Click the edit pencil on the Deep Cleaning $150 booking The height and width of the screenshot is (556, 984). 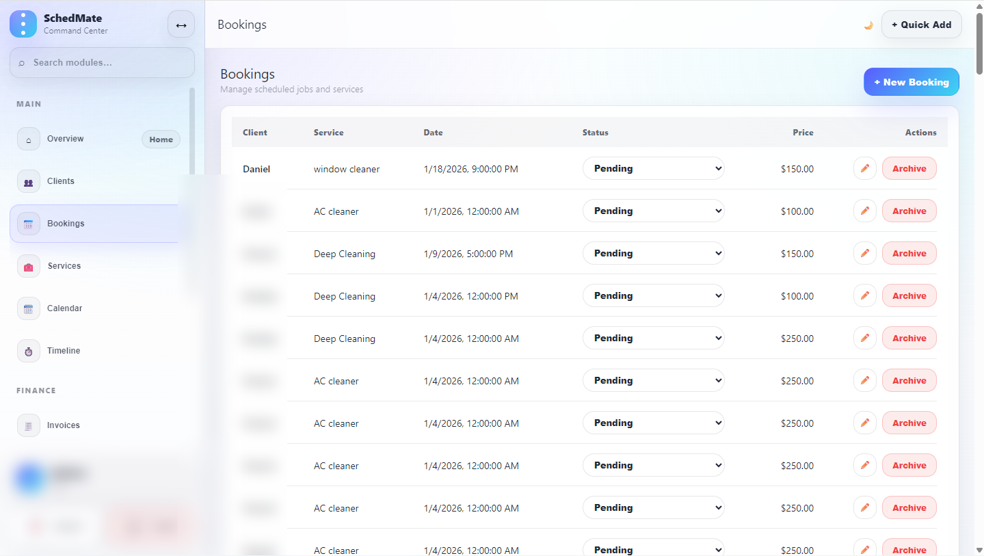[x=864, y=253]
